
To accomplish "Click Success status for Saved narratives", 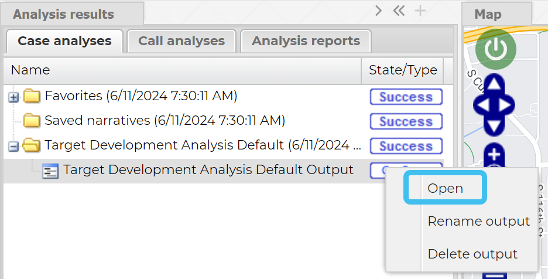I will pos(406,122).
